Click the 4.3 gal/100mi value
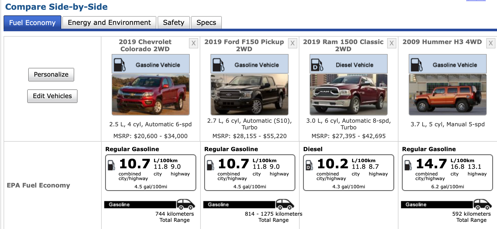 pos(349,187)
